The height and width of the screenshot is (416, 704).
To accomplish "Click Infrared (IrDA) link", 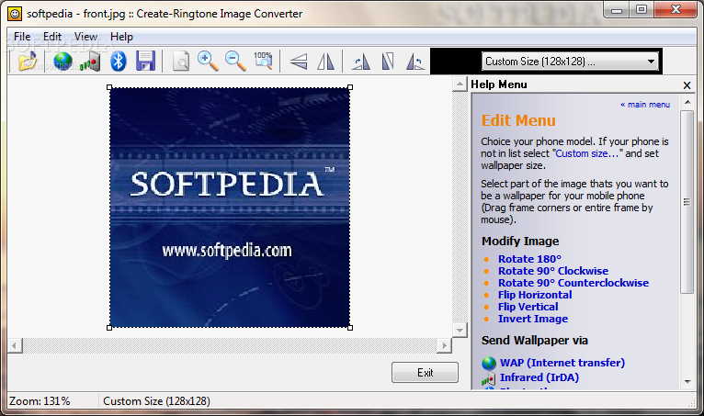I will coord(539,377).
